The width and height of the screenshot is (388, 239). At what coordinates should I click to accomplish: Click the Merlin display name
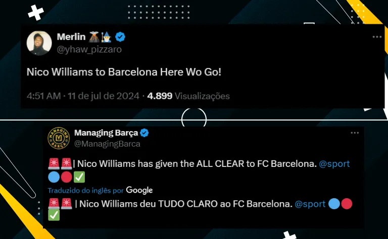click(71, 37)
